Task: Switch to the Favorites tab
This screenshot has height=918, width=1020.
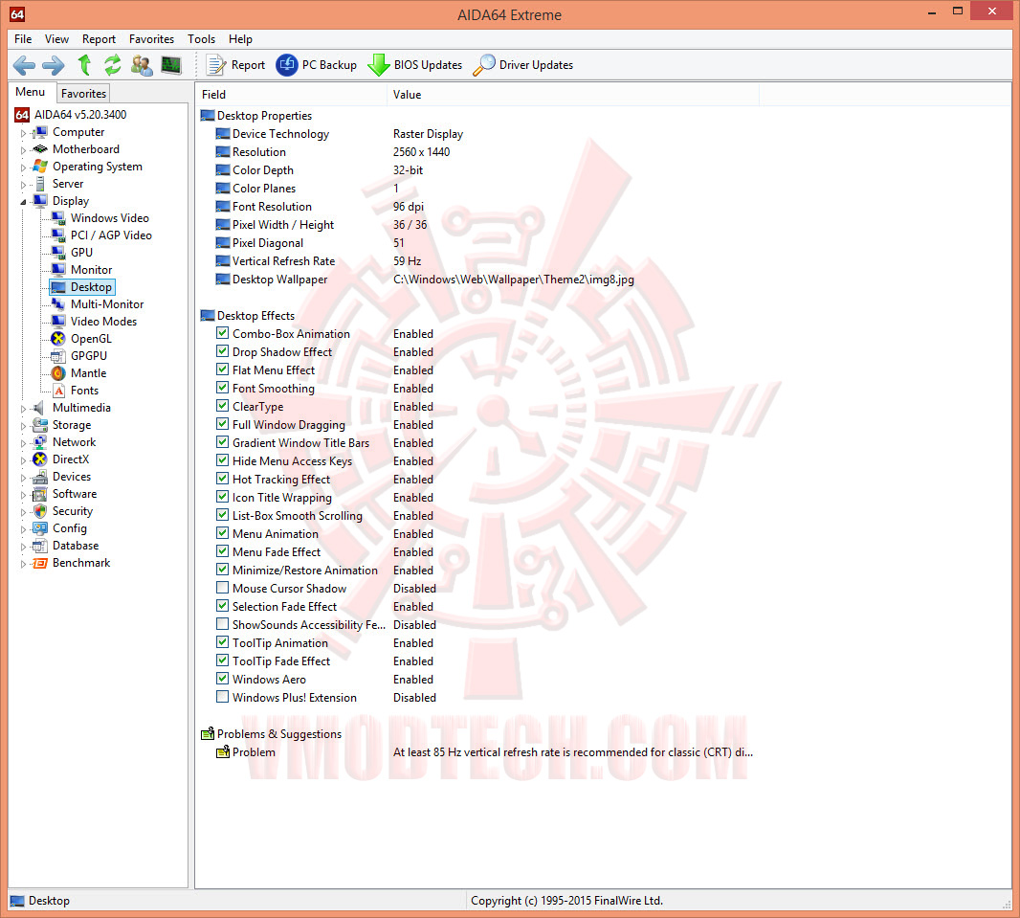Action: pyautogui.click(x=83, y=94)
